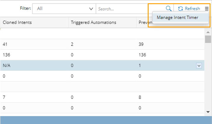Click the value 2 under Triggered Automations
The height and width of the screenshot is (124, 212).
pyautogui.click(x=72, y=44)
